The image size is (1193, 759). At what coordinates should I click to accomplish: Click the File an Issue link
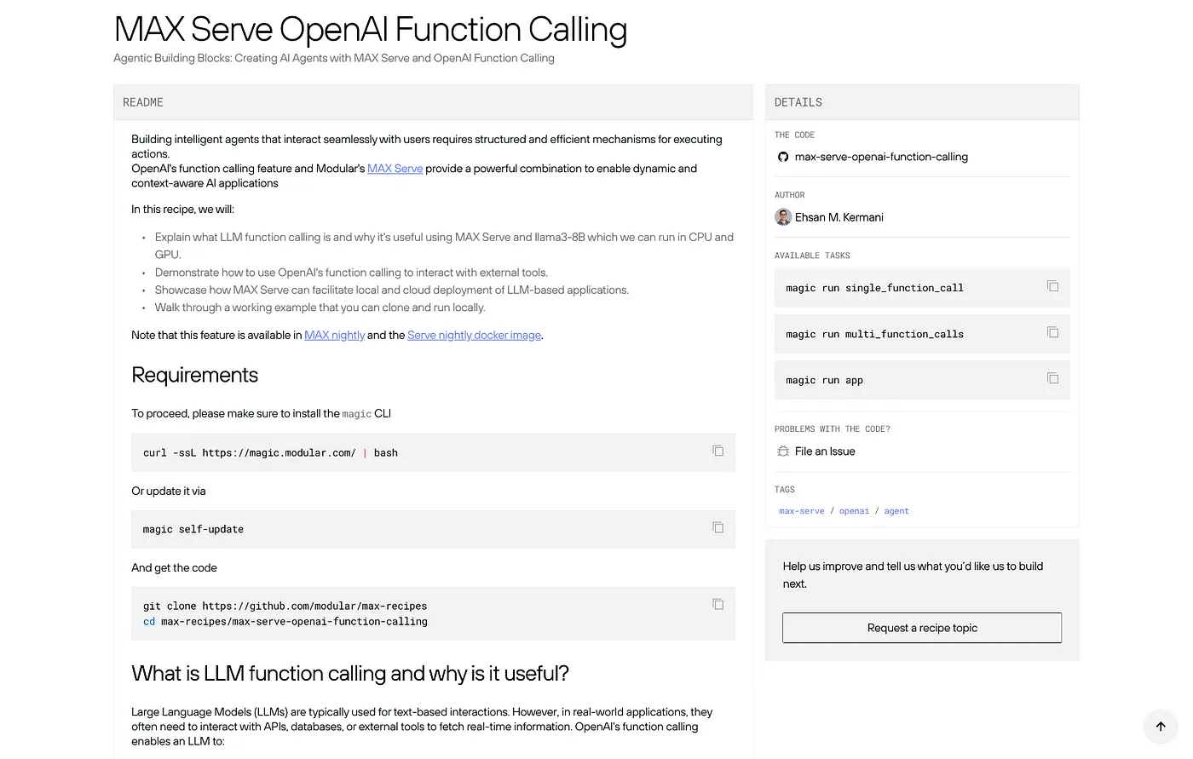click(x=825, y=451)
